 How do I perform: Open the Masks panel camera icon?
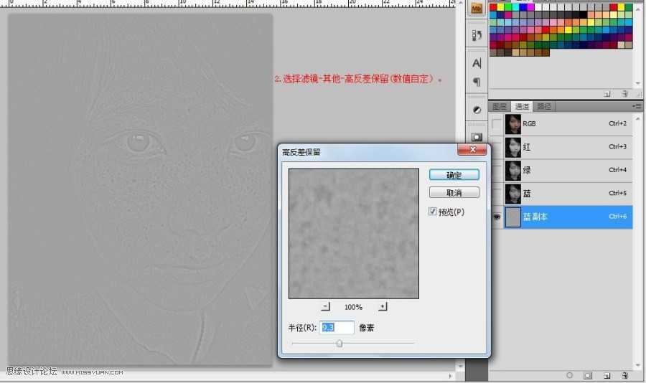(x=477, y=137)
